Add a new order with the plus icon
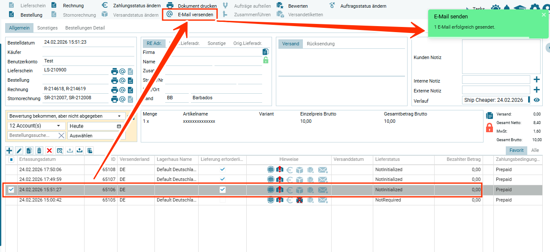 [x=9, y=151]
